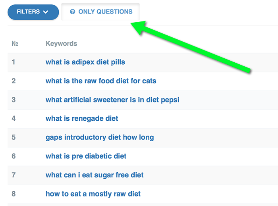Select row number 5 cell
Screen dimensions: 278x206
(x=14, y=137)
